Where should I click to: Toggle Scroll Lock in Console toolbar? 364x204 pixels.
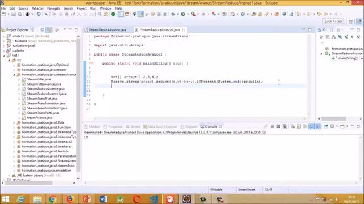point(299,126)
